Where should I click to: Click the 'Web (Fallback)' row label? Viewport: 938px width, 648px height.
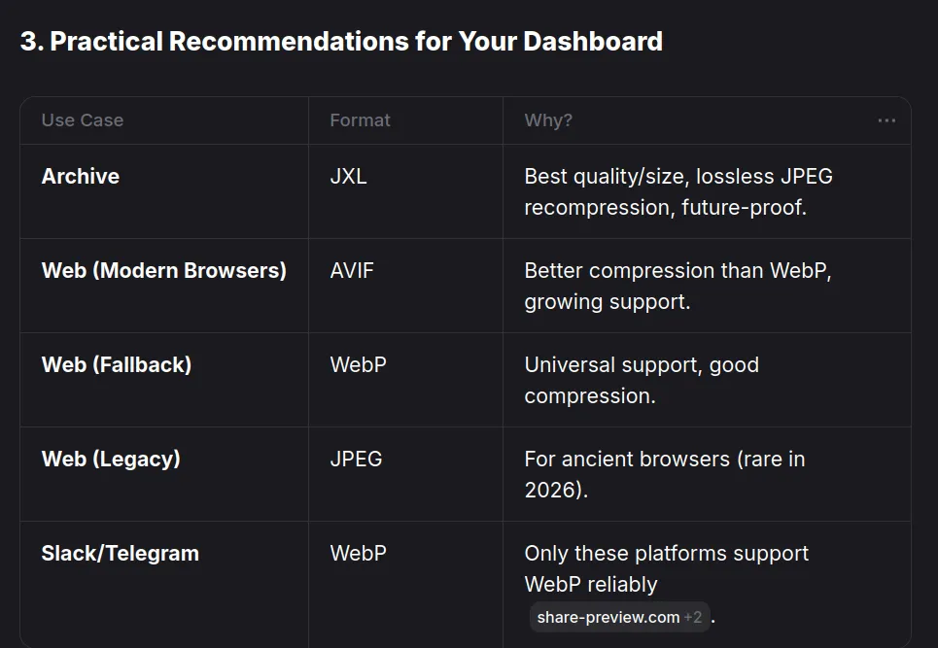117,364
